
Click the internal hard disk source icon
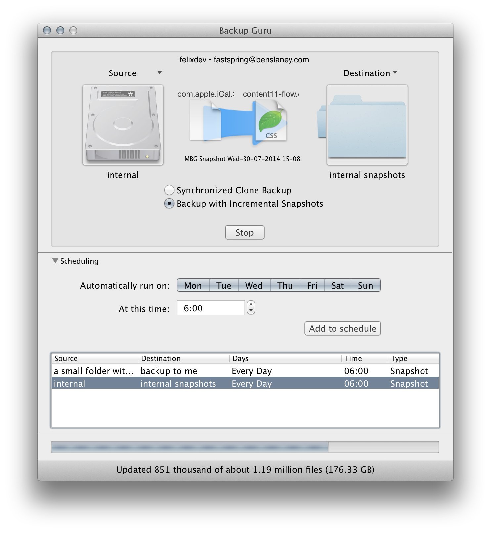(x=123, y=125)
